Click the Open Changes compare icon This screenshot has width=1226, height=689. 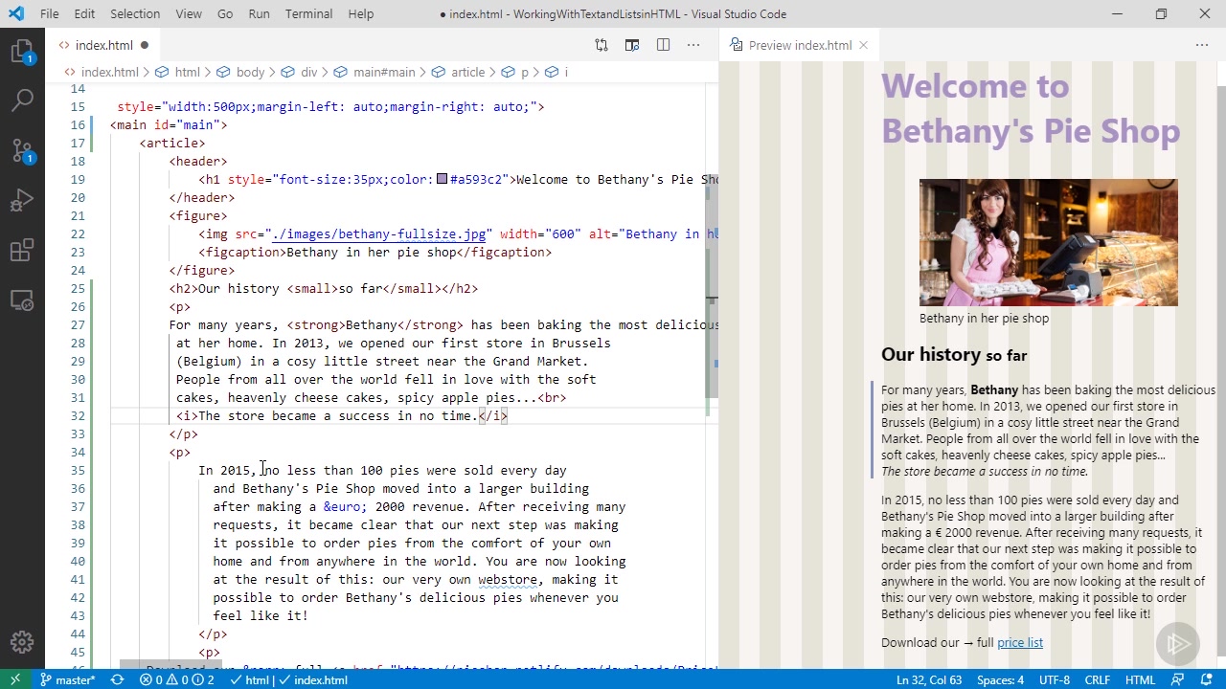602,45
